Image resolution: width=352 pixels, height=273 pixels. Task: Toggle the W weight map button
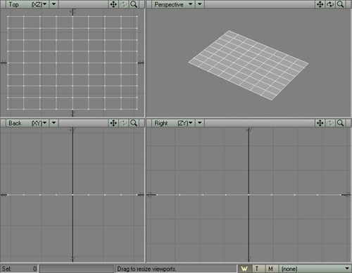point(245,269)
